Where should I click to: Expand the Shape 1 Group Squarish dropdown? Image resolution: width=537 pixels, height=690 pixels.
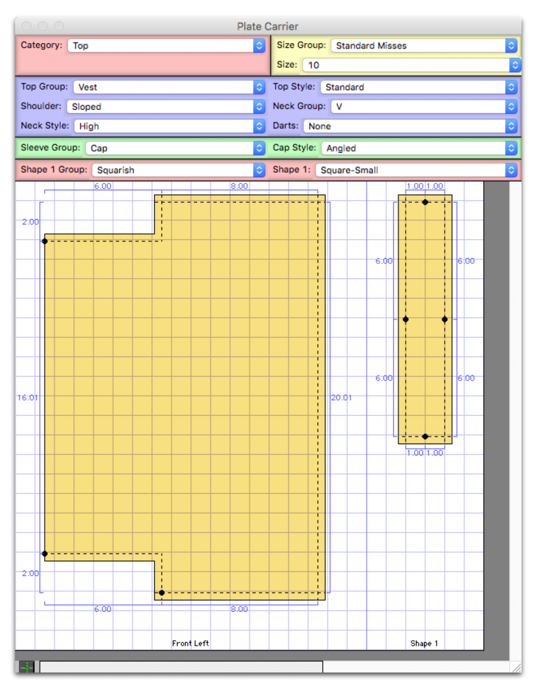[x=178, y=170]
